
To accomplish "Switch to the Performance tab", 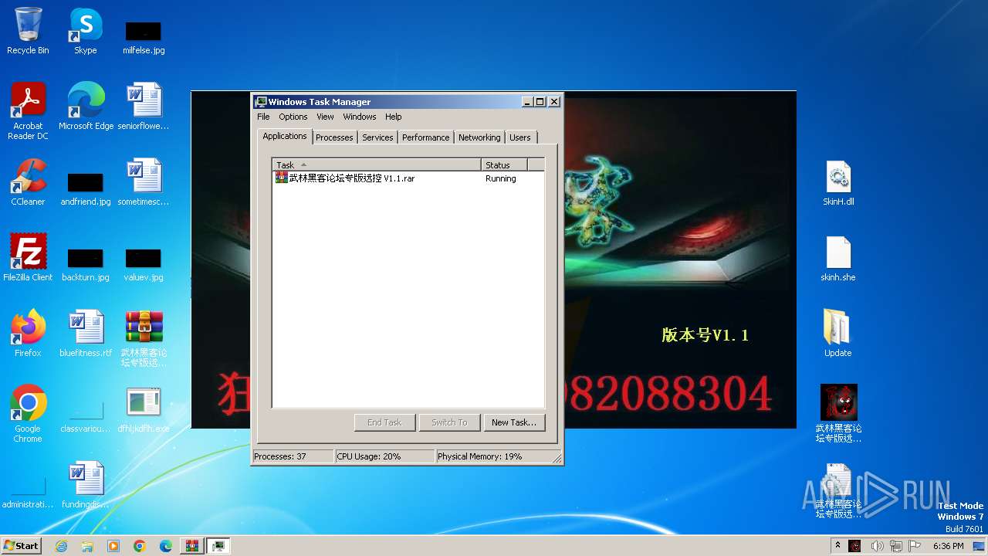I will pos(425,137).
